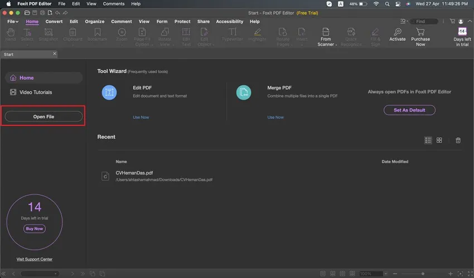Click the Find search field
The height and width of the screenshot is (278, 474).
(x=424, y=21)
